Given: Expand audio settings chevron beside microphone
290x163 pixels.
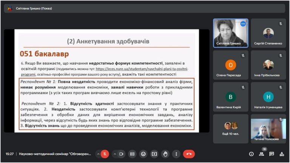Looking at the screenshot, I should click(x=98, y=154).
